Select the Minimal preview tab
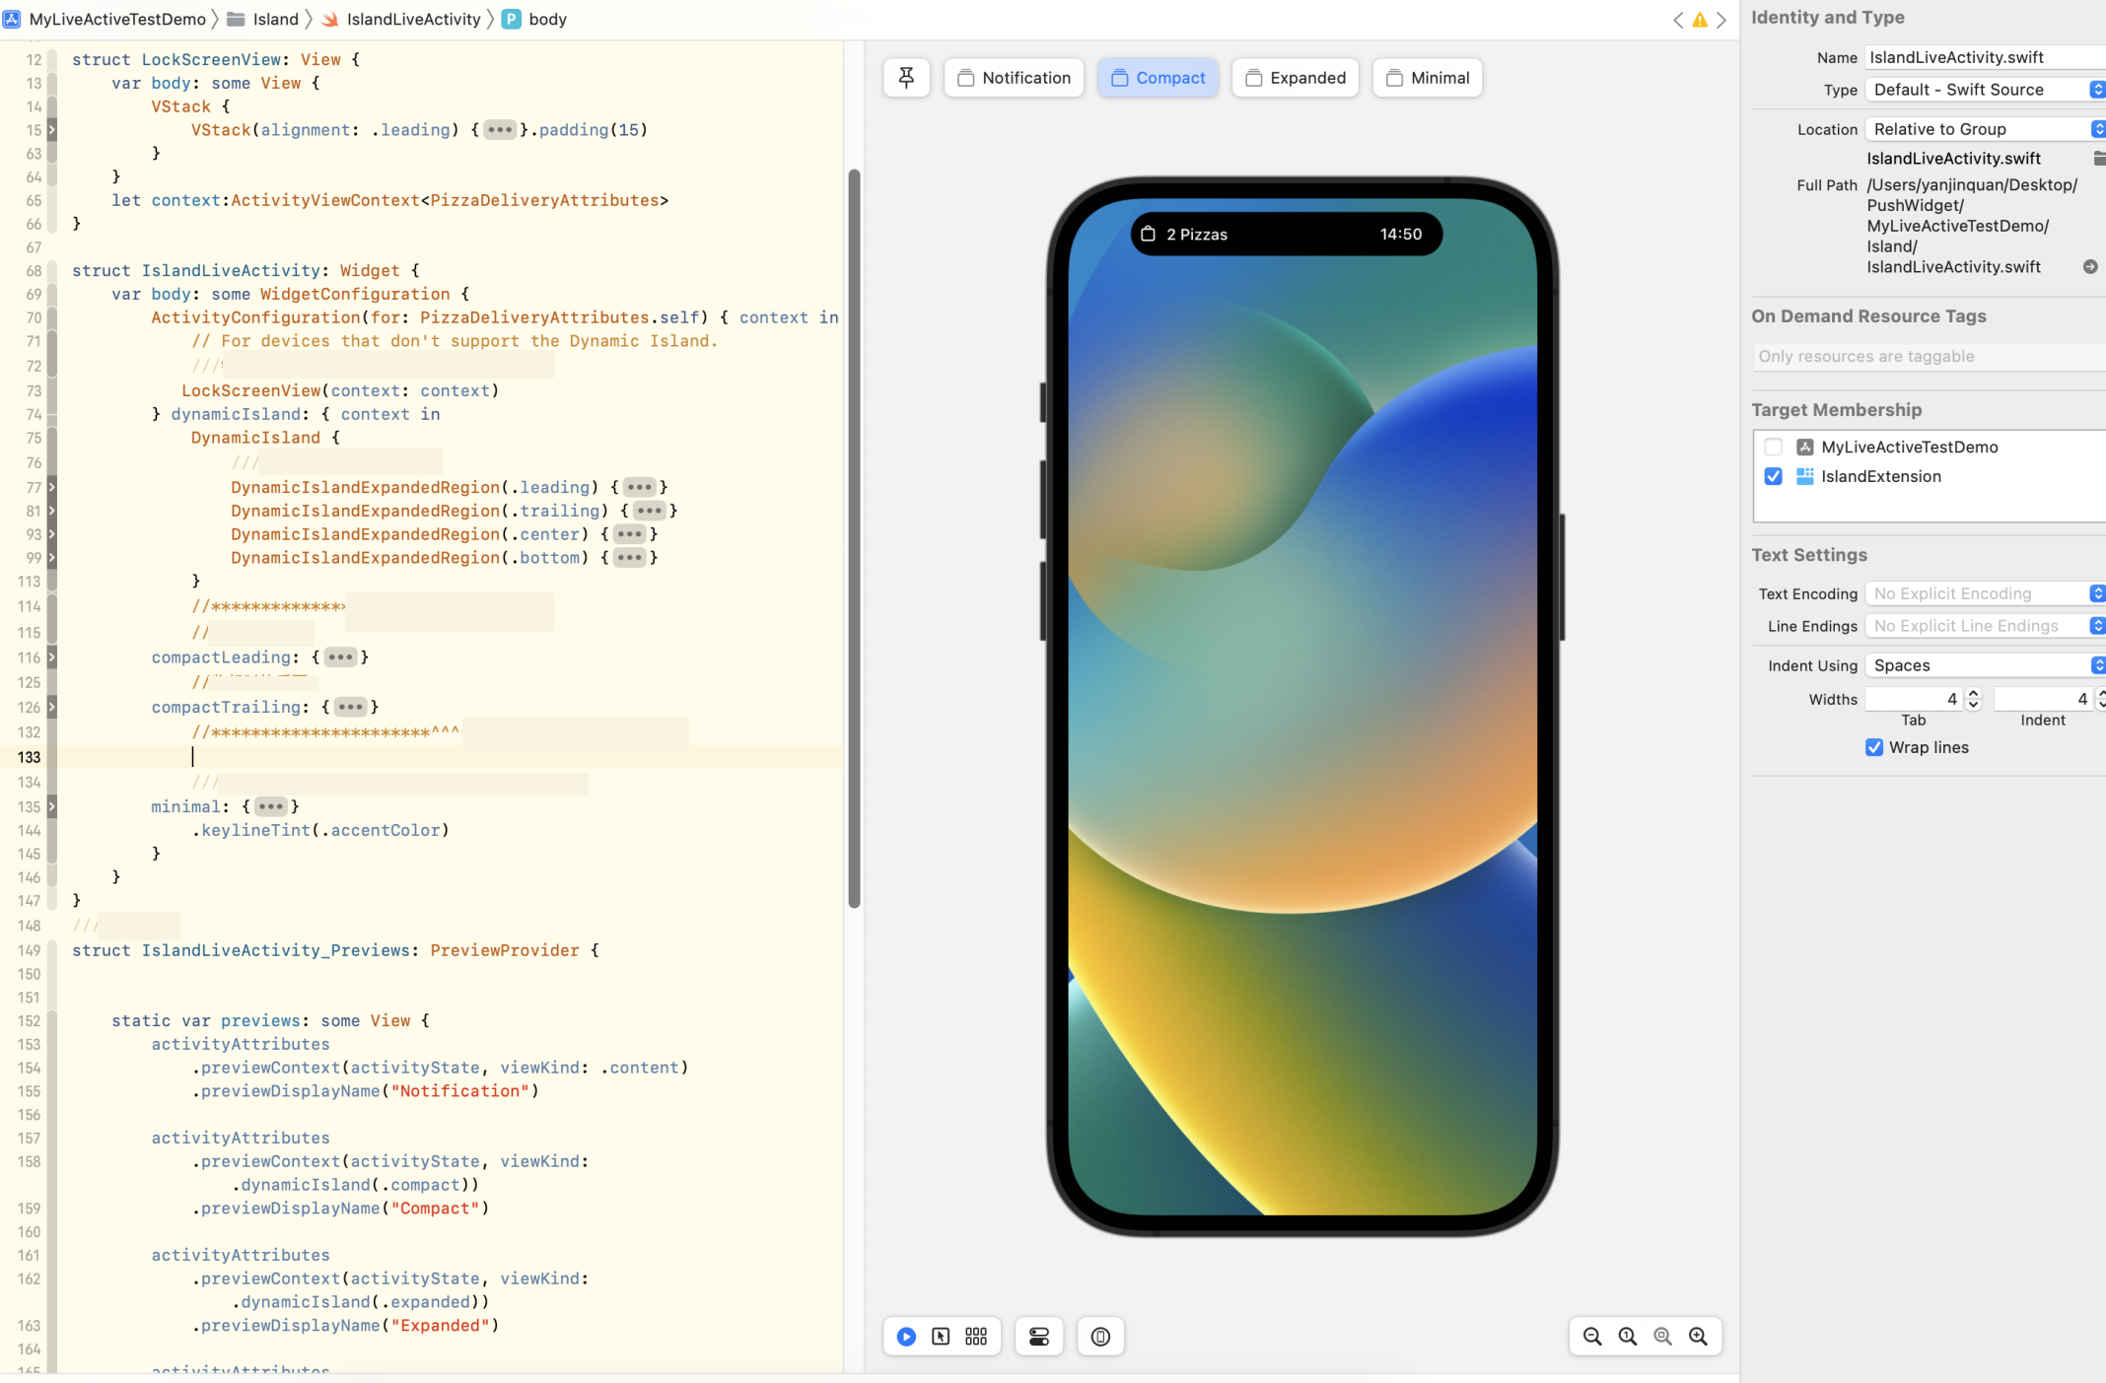 pyautogui.click(x=1427, y=78)
